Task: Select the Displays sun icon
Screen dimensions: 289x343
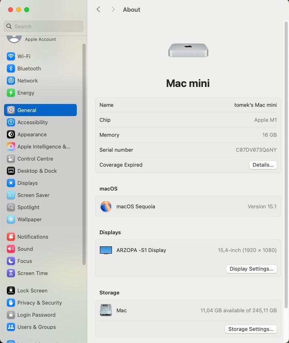Action: click(11, 183)
